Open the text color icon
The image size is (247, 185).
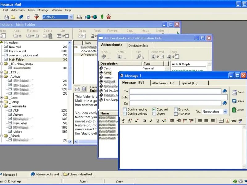164,121
